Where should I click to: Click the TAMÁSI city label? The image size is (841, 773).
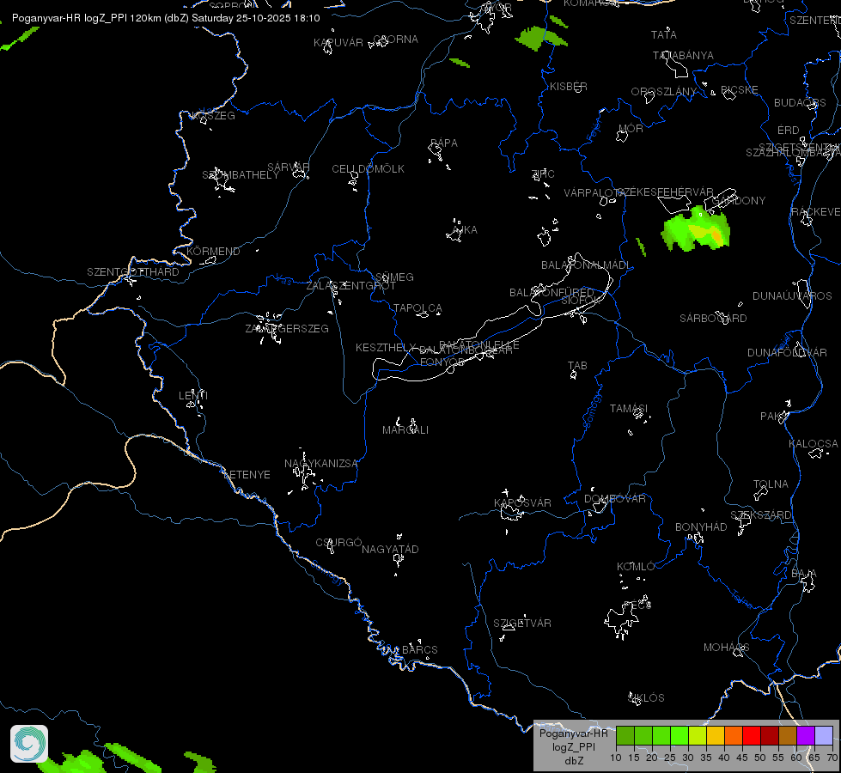[629, 409]
